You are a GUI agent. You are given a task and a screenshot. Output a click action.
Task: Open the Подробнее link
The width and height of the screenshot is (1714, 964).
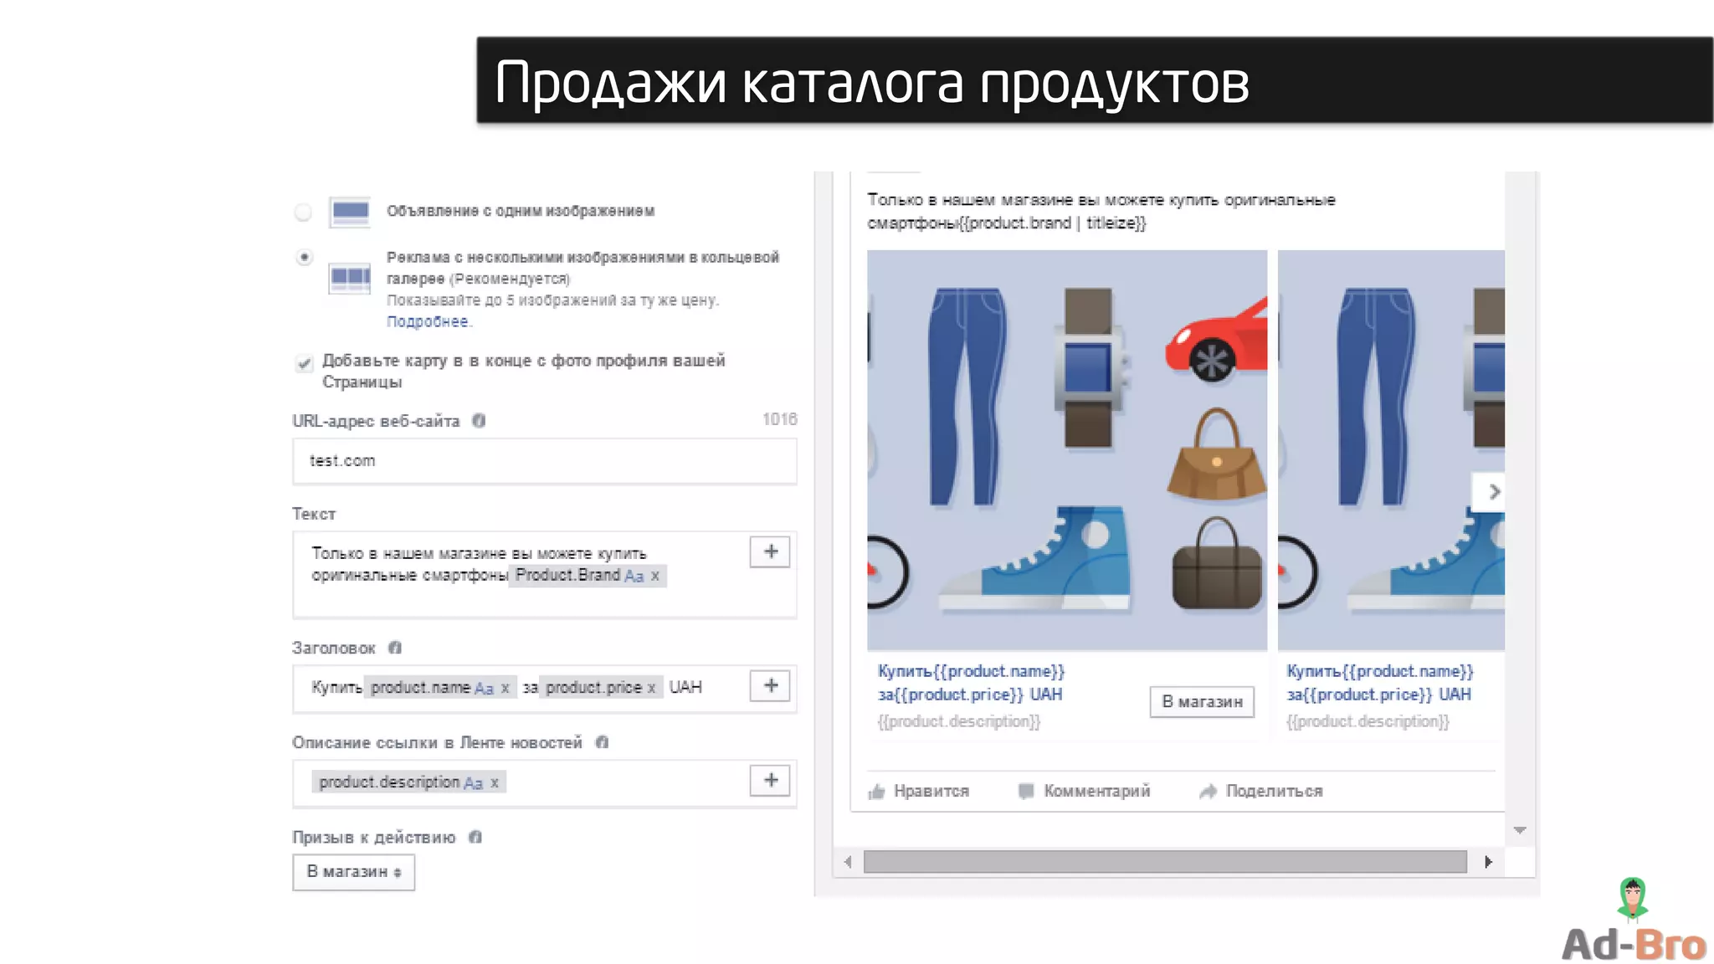(428, 321)
